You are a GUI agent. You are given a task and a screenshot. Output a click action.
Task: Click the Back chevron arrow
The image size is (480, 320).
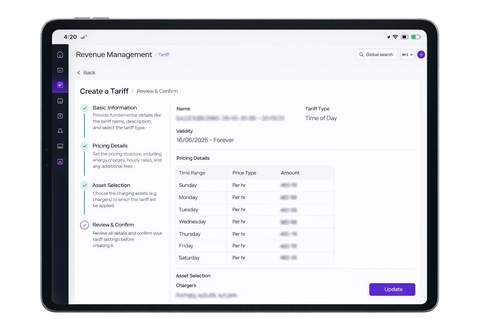tap(78, 72)
